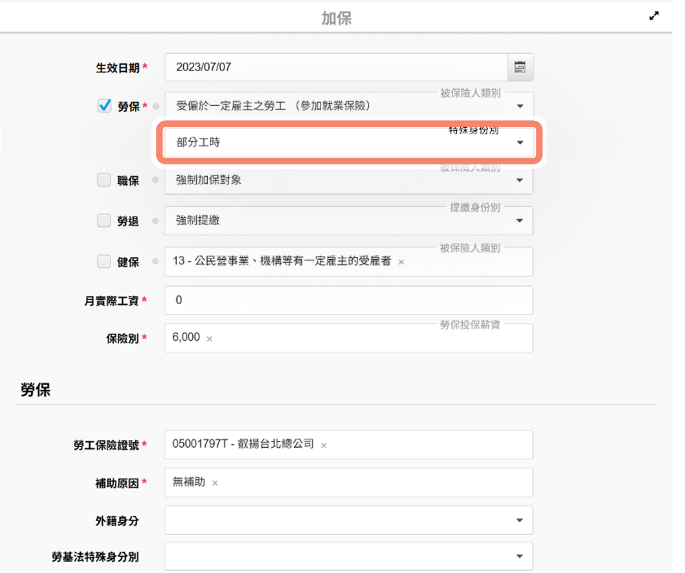This screenshot has width=685, height=573.
Task: Clear the 6,000 勞保投保薪資 value
Action: pyautogui.click(x=209, y=339)
